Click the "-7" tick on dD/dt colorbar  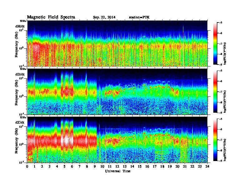click(x=221, y=92)
